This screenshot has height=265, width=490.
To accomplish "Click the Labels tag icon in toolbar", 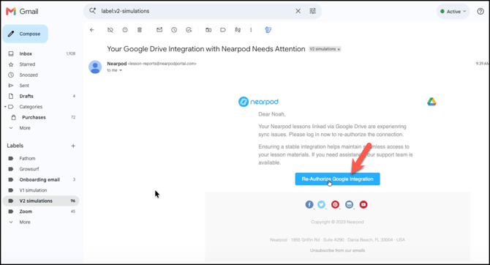I will pyautogui.click(x=223, y=30).
